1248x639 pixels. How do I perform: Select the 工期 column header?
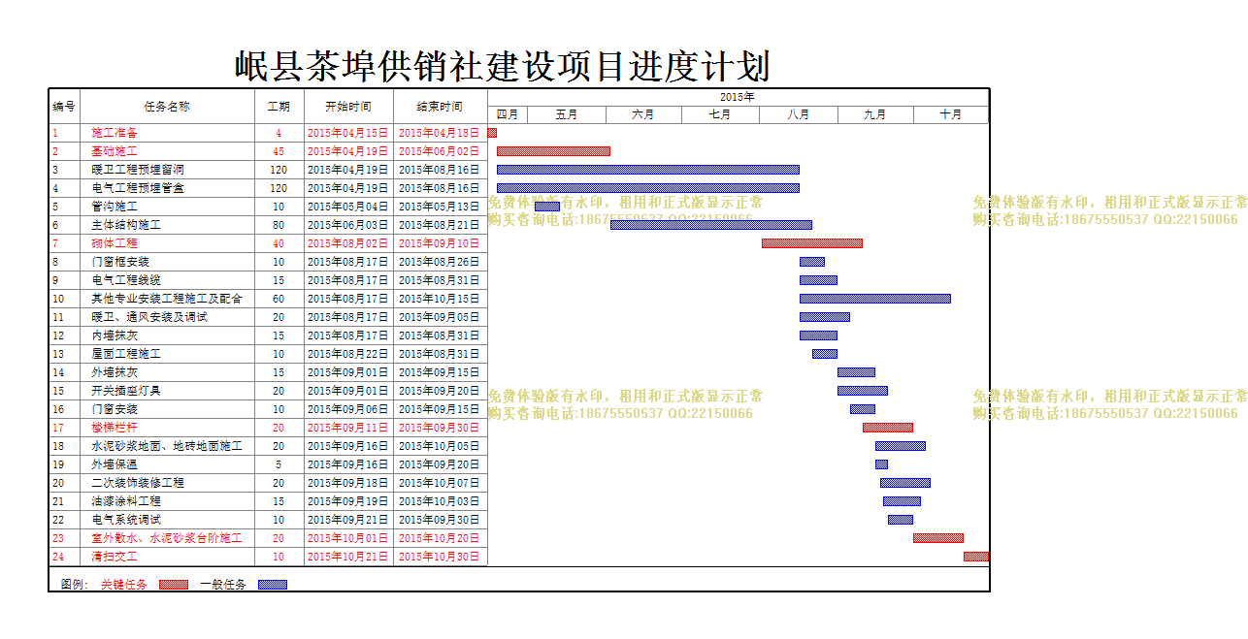coord(279,107)
